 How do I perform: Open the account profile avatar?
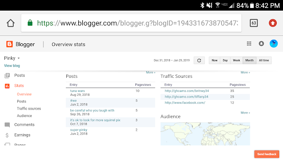[274, 43]
